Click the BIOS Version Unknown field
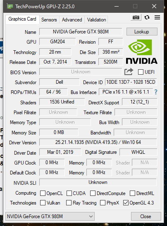 (81, 72)
